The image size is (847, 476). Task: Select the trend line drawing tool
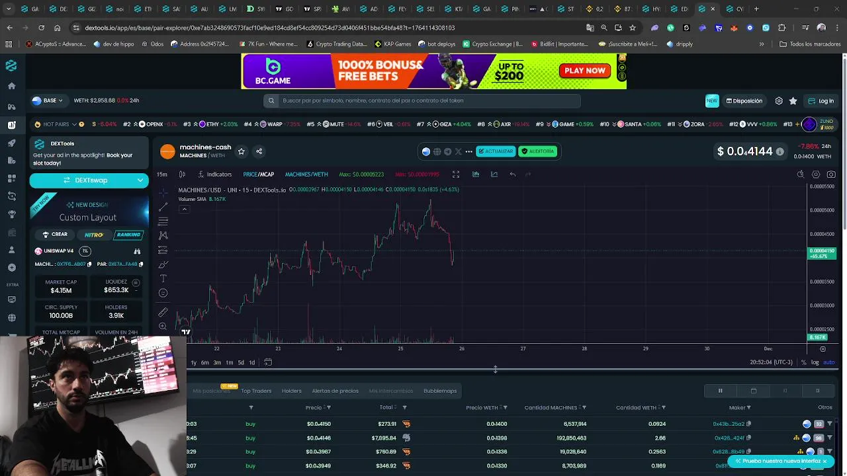coord(163,208)
